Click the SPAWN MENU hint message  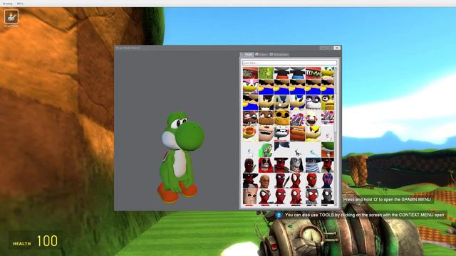[387, 199]
